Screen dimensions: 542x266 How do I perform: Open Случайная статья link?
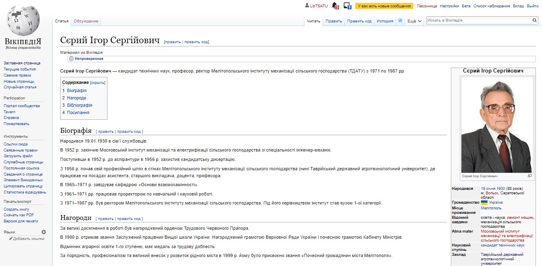pos(20,87)
